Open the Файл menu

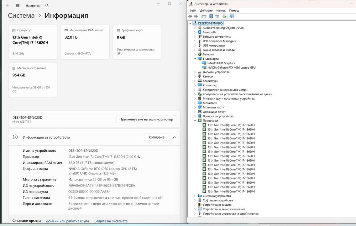click(193, 11)
